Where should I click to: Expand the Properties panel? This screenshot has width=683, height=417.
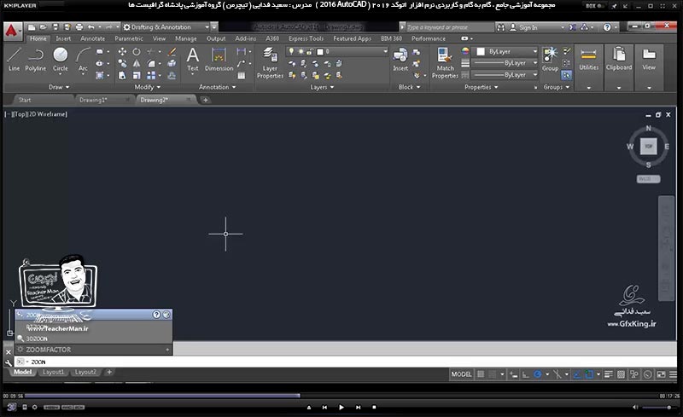(482, 87)
